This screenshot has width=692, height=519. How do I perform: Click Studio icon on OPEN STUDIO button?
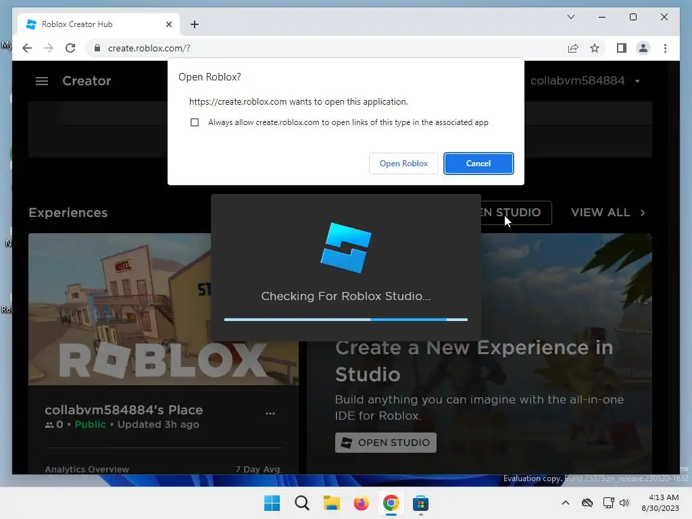pyautogui.click(x=347, y=443)
